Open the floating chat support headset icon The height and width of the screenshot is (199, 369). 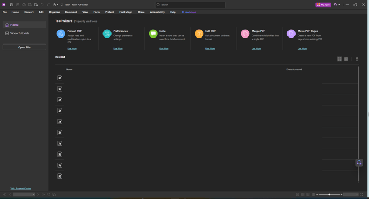359,163
